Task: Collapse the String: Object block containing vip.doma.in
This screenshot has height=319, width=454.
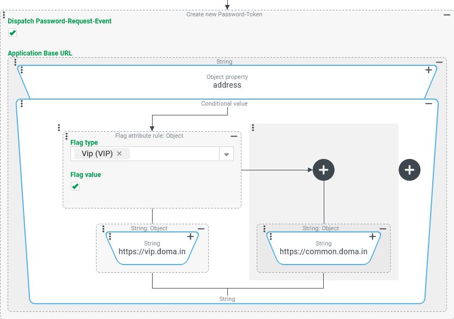Action: pos(201,229)
